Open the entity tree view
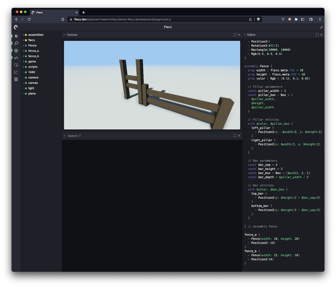The image size is (336, 287). tap(16, 36)
